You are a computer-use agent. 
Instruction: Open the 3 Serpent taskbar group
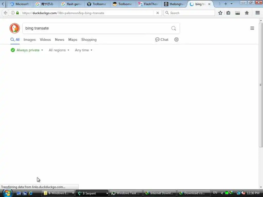click(x=92, y=193)
